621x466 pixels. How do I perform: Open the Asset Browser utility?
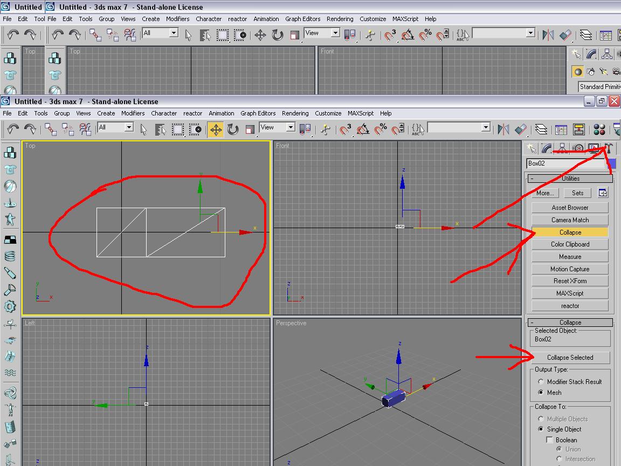(x=570, y=208)
